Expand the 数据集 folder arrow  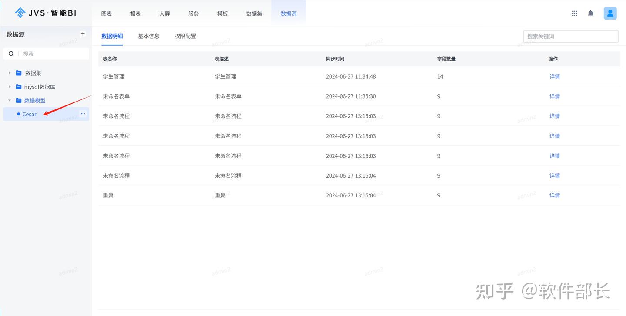click(10, 73)
